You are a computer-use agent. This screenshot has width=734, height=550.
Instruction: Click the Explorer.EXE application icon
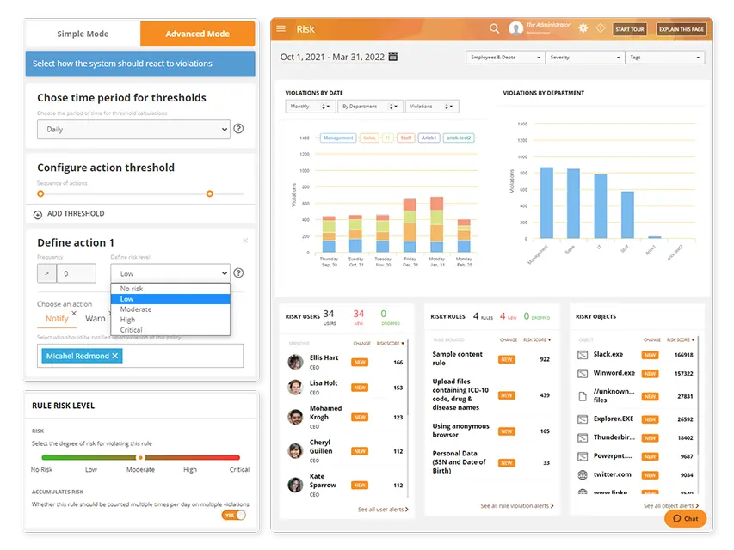(583, 419)
